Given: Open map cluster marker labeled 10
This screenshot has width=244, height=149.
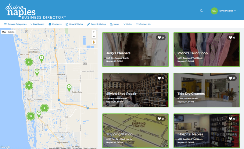Looking at the screenshot, I should coord(31,116).
